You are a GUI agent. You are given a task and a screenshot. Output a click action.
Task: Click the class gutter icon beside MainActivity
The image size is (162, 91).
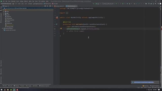(57, 17)
